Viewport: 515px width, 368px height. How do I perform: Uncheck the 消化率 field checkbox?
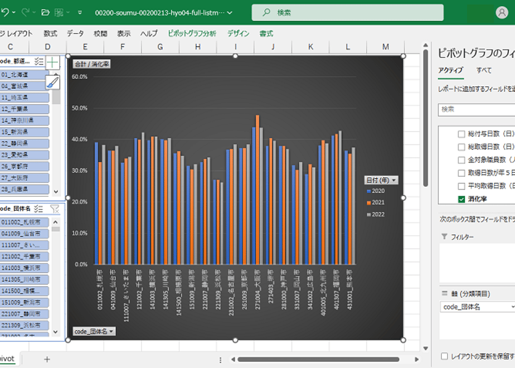point(461,199)
